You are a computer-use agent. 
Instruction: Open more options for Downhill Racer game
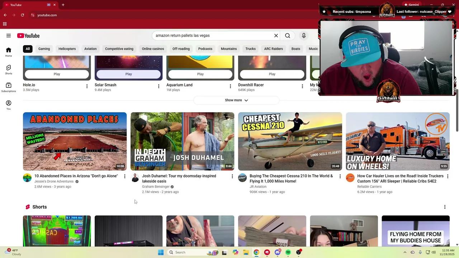[302, 86]
